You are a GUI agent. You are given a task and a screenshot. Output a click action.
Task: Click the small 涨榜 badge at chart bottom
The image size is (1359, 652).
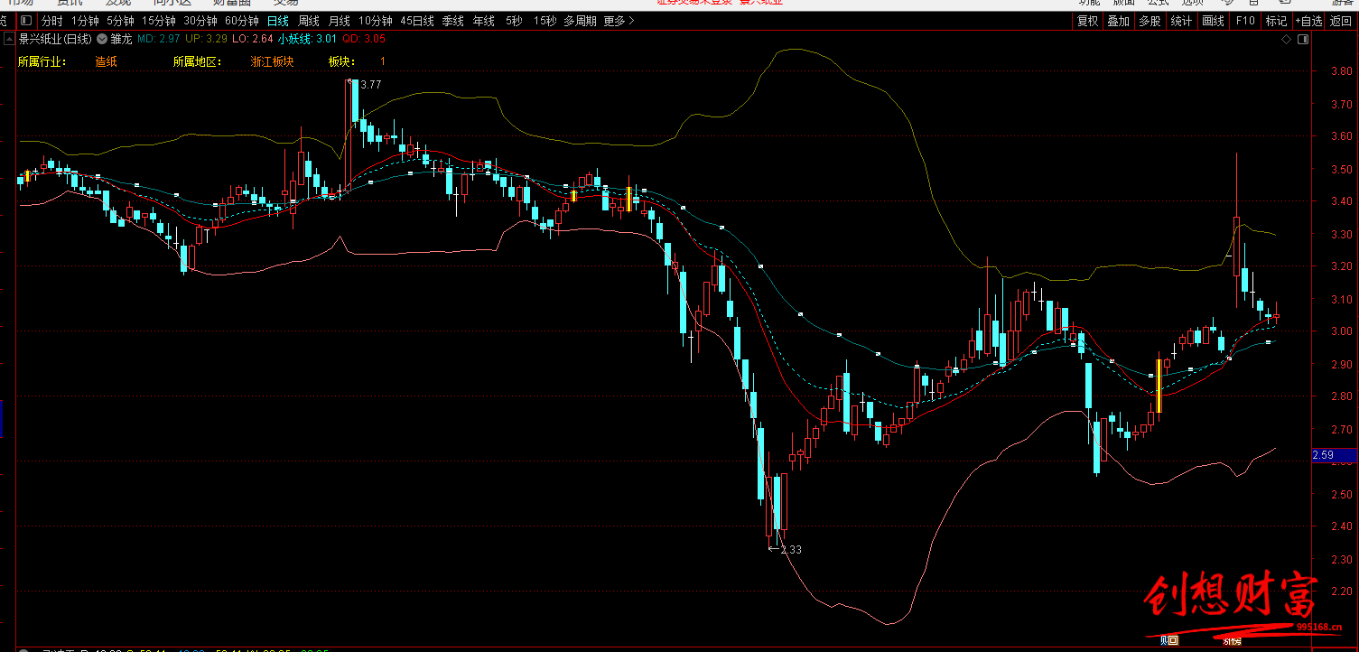[1232, 641]
